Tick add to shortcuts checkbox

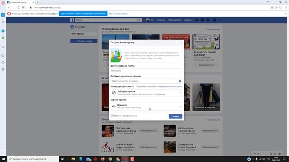(112, 116)
